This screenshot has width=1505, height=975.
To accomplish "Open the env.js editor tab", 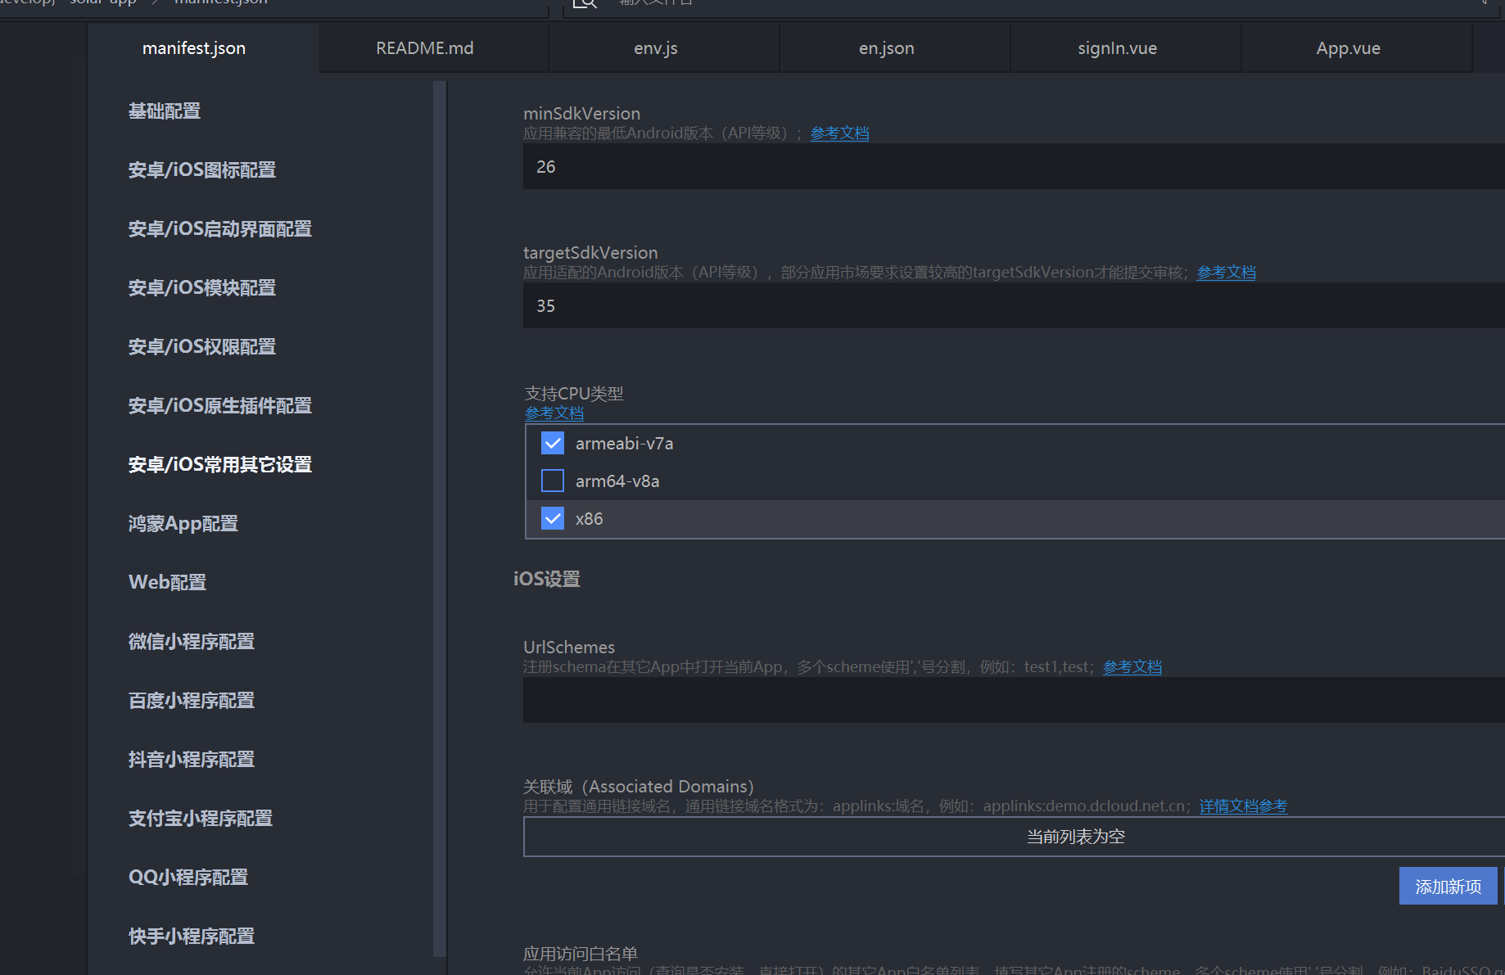I will coord(655,48).
